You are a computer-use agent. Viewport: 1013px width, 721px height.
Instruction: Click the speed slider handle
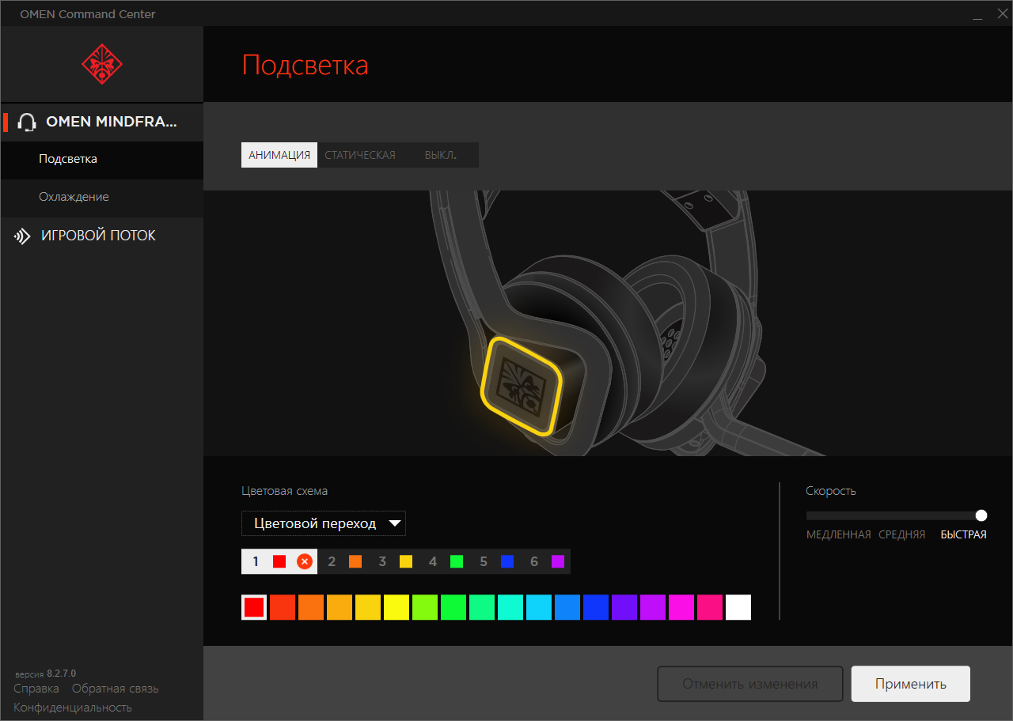[981, 515]
